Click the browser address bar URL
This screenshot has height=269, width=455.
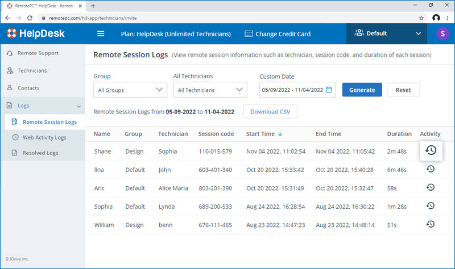point(93,18)
